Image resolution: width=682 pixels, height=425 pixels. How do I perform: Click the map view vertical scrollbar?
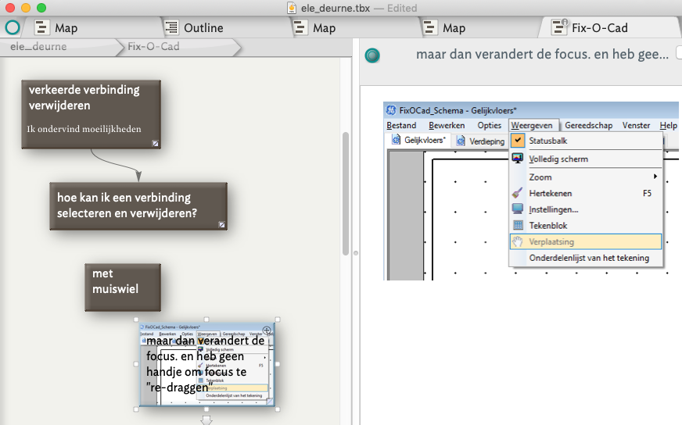click(346, 194)
